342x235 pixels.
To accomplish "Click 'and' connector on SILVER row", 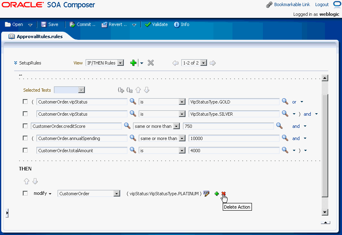I will click(308, 114).
